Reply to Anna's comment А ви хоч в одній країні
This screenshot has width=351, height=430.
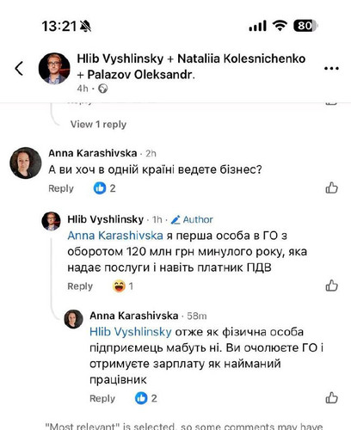[x=61, y=188]
